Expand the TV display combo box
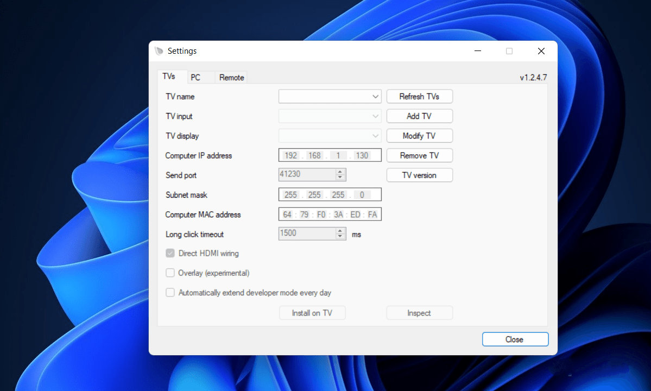The image size is (651, 391). point(376,136)
